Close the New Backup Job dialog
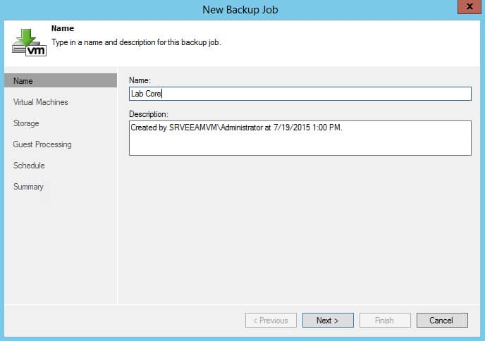Image resolution: width=485 pixels, height=341 pixels. click(x=469, y=6)
